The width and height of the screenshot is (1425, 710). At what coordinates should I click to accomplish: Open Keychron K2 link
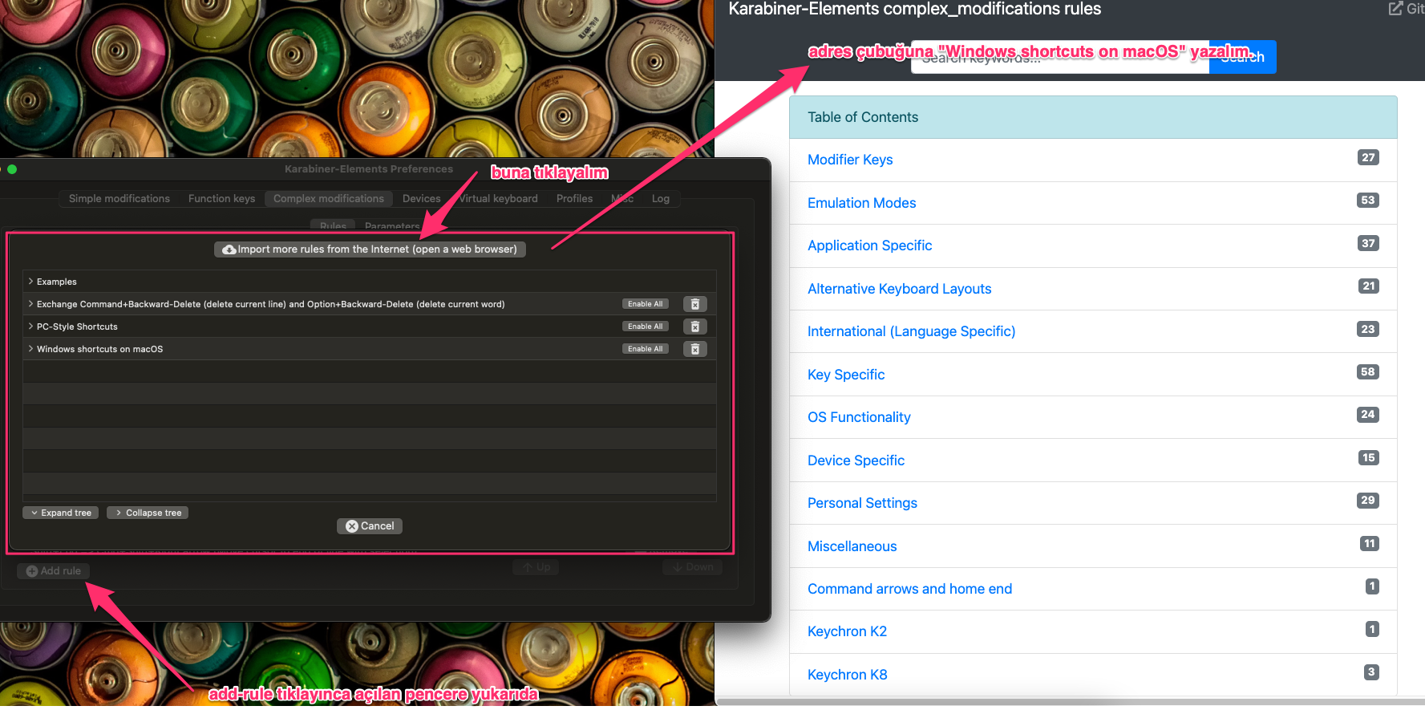tap(847, 631)
